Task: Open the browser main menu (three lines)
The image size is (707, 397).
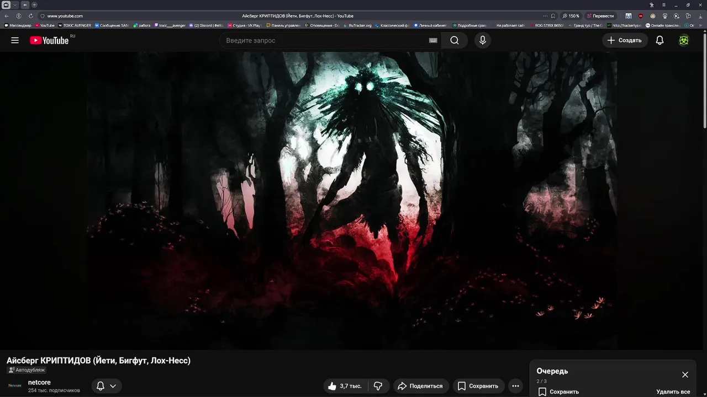Action: (x=665, y=5)
